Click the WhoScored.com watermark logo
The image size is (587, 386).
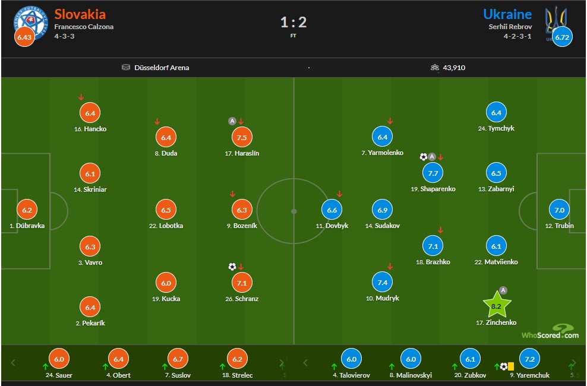tap(550, 332)
